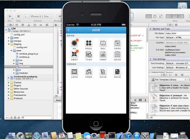Tap the list-menu calendar icon top row
The width and height of the screenshot is (190, 139).
pos(117,43)
